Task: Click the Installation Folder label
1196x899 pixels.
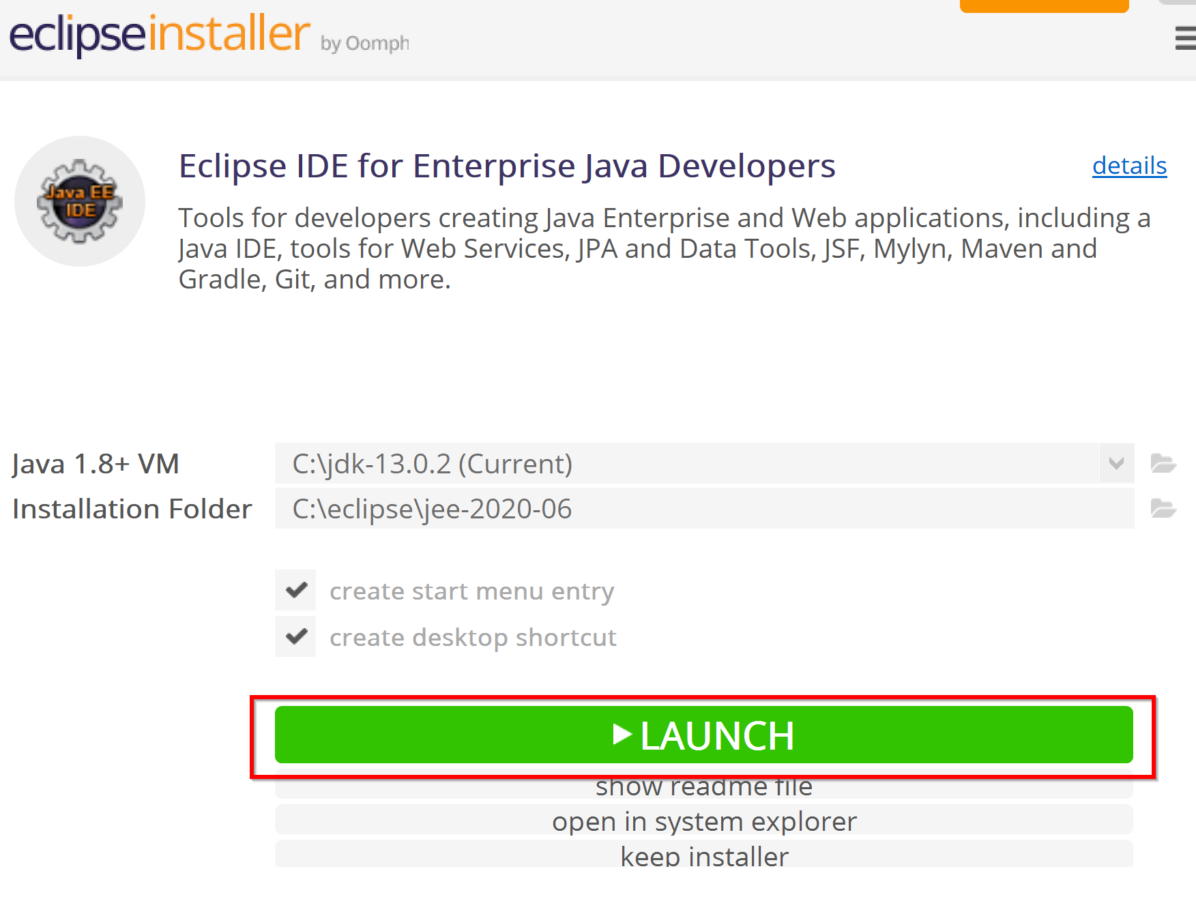Action: click(x=132, y=509)
